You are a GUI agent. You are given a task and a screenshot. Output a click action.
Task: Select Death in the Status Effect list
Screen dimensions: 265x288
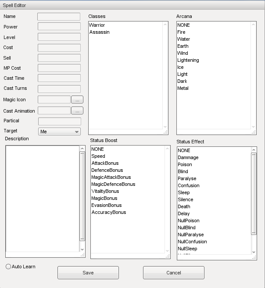click(214, 206)
